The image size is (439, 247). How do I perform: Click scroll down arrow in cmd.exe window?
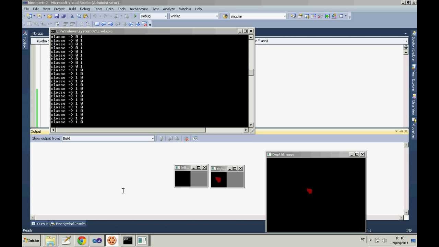[251, 125]
